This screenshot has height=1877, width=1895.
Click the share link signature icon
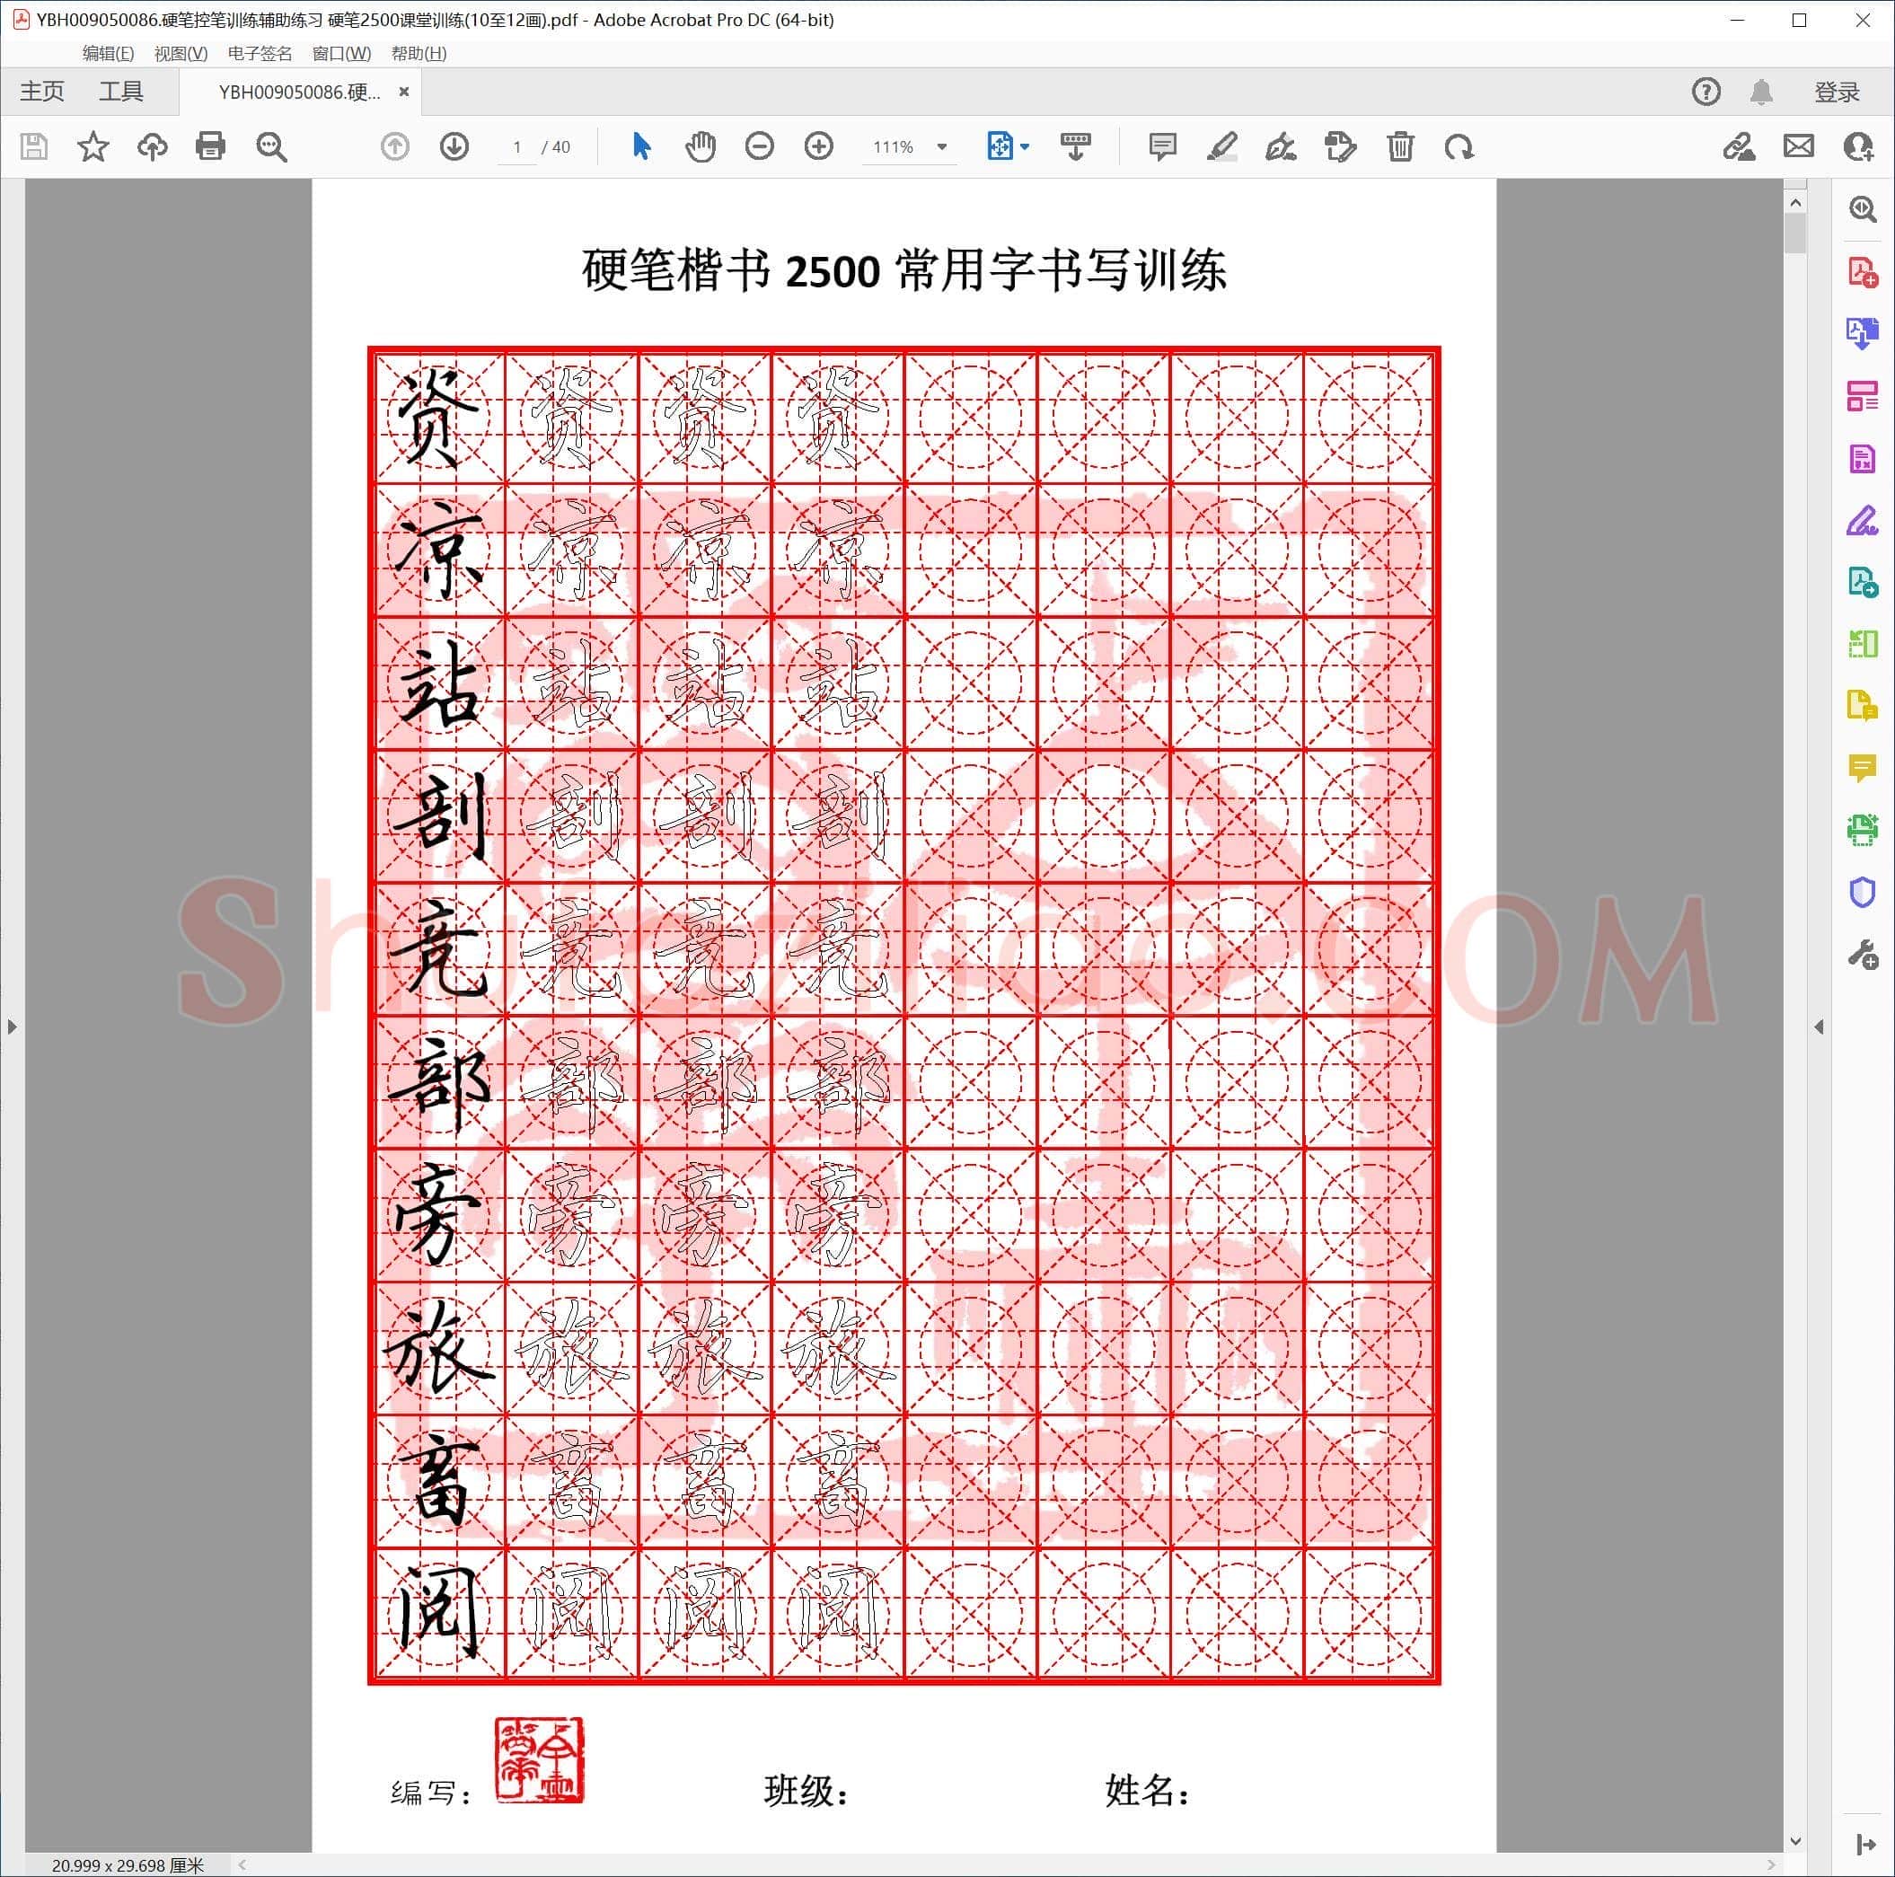tap(1739, 147)
